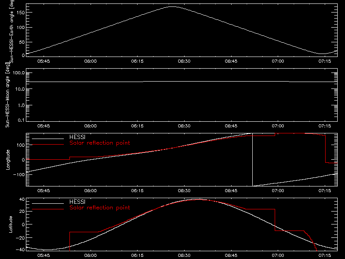This screenshot has width=345, height=259.
Task: Click '20' tick on Latitude axis
Action: [x=22, y=212]
